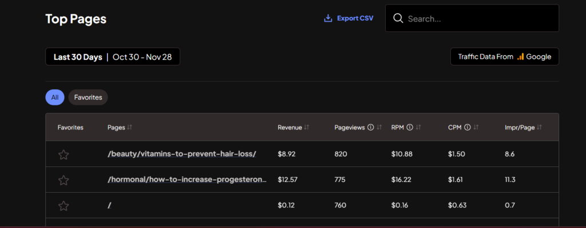Click the Pageviews info icon
The width and height of the screenshot is (586, 228).
[x=370, y=128]
